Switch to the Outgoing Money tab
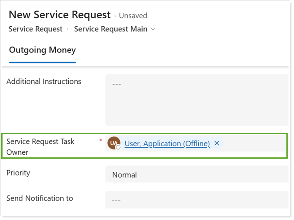The image size is (294, 220). coord(42,50)
